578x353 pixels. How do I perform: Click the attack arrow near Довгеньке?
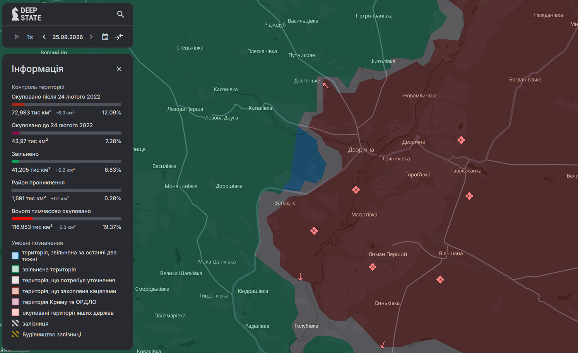[x=326, y=85]
